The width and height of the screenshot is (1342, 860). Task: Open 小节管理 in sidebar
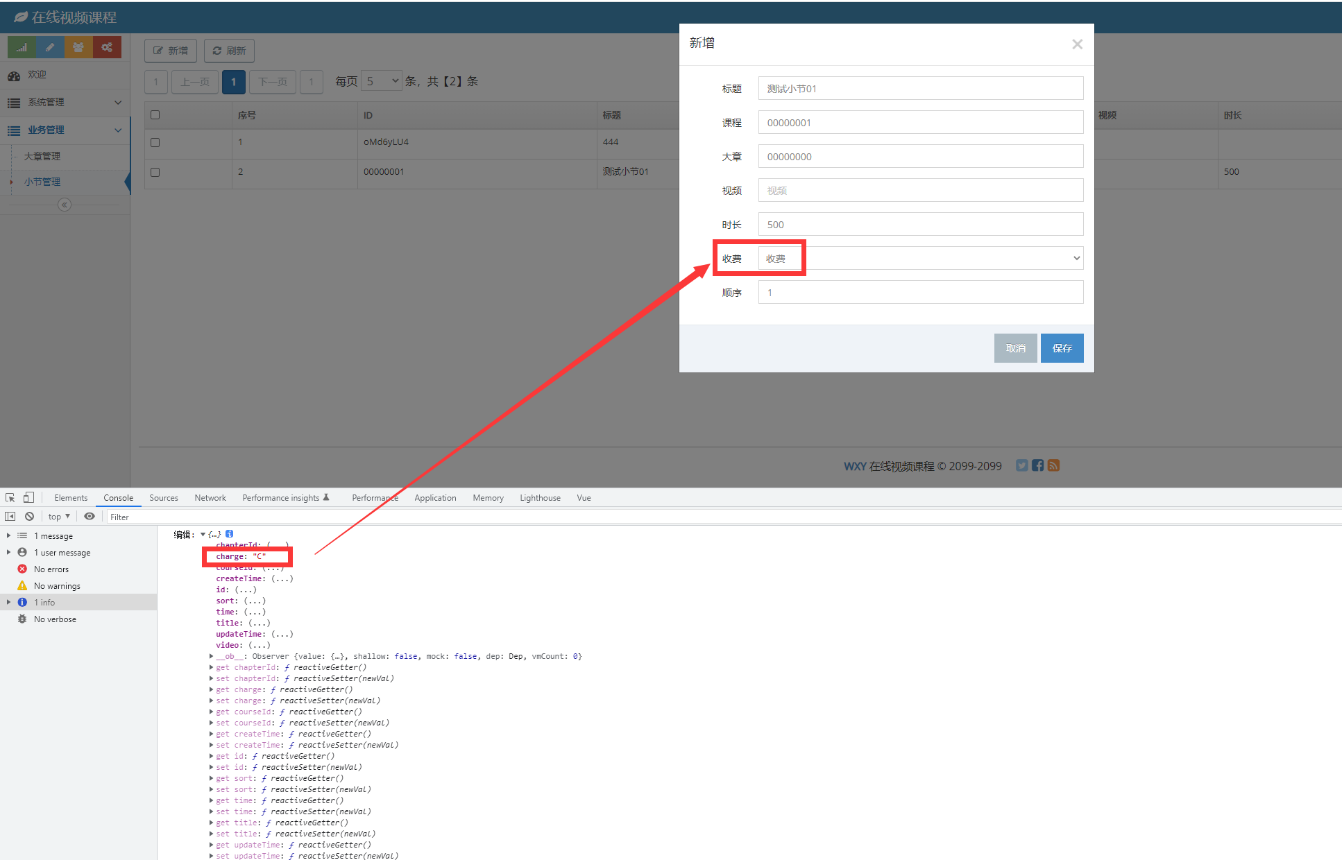(x=42, y=182)
